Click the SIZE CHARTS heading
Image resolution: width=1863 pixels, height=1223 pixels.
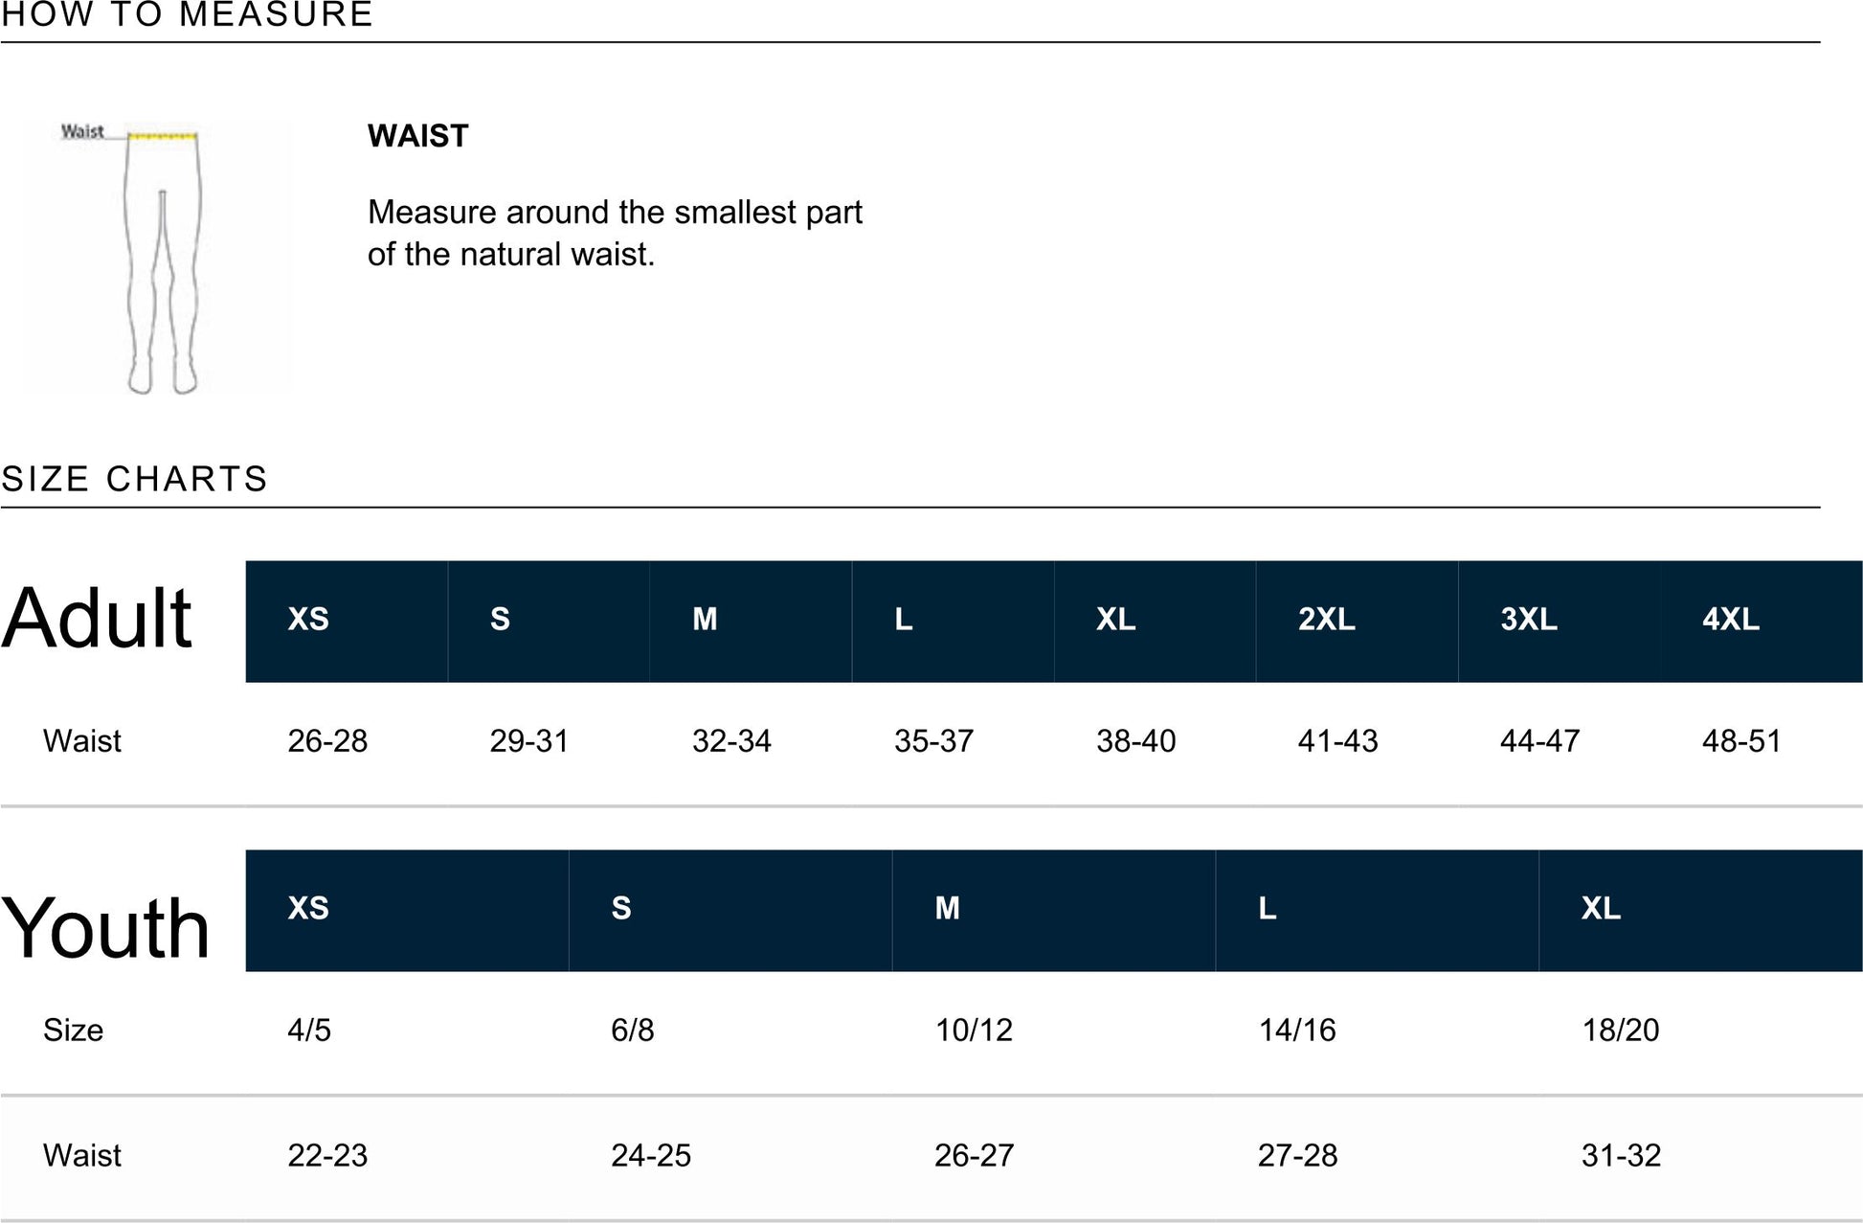click(x=135, y=479)
